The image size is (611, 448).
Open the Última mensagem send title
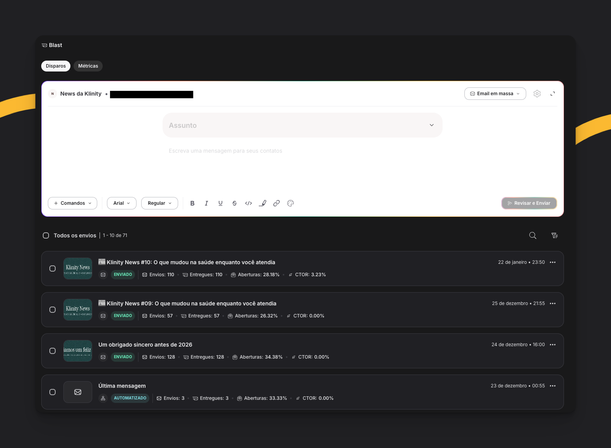tap(122, 386)
